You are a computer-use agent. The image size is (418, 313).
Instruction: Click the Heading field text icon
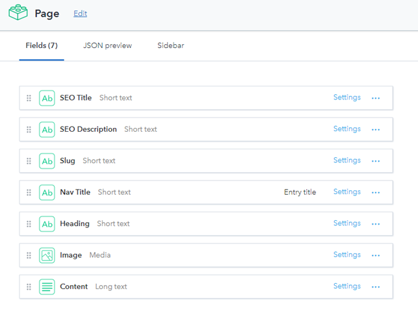point(47,224)
